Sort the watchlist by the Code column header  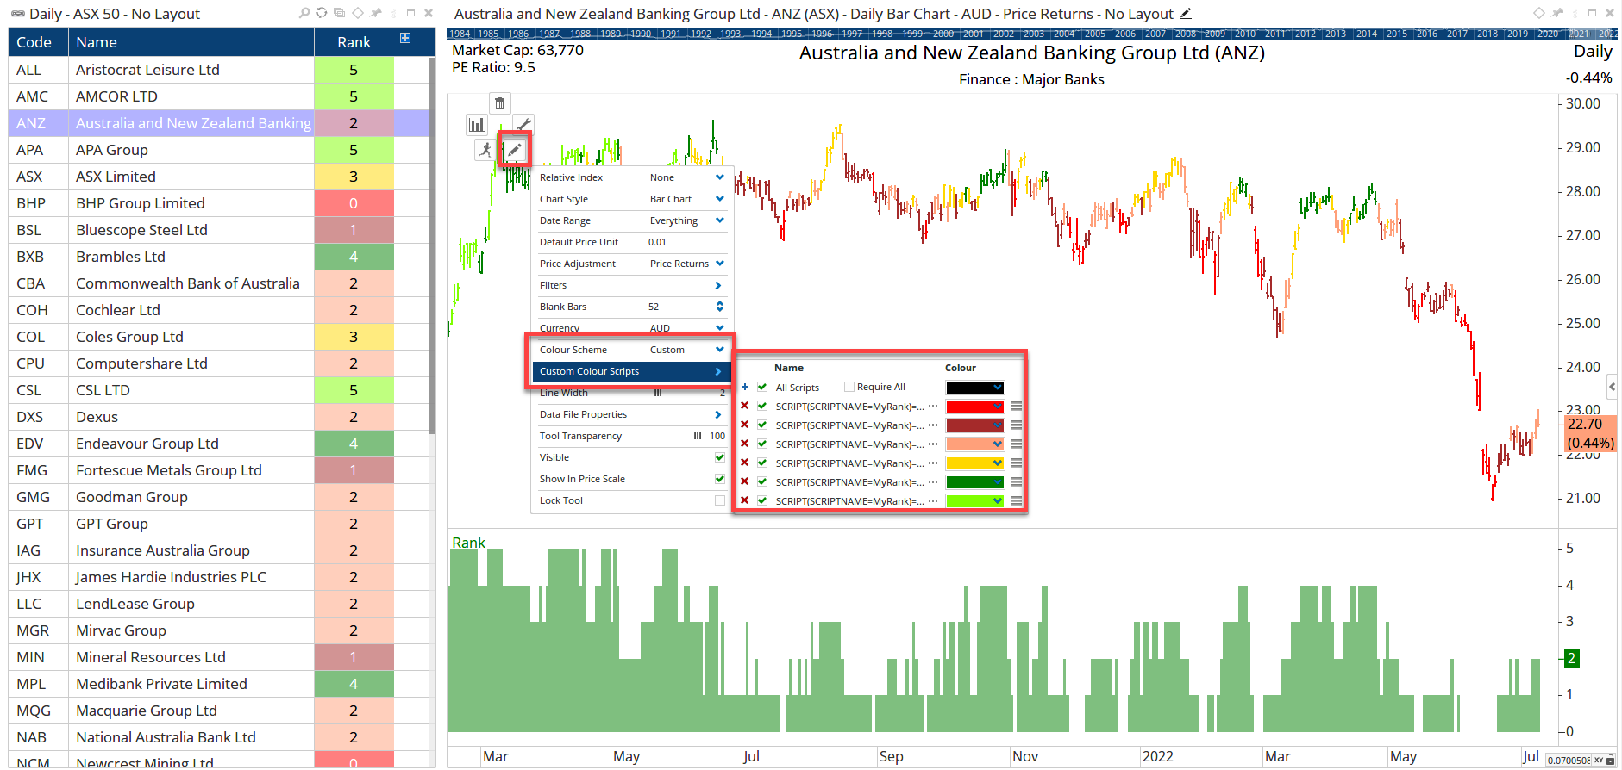tap(38, 42)
